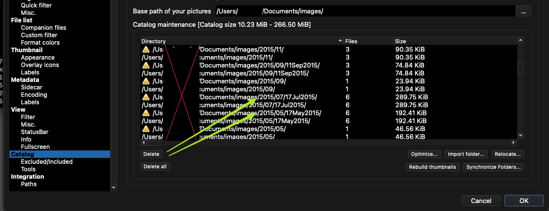Click warning icon of the 2015/07/17Jul2015/ row
Image resolution: width=549 pixels, height=211 pixels.
[x=146, y=97]
